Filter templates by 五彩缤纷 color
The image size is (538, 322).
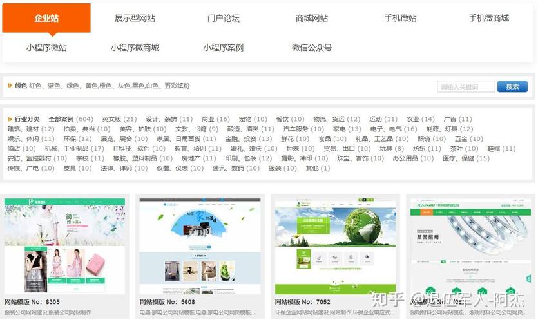tap(177, 86)
